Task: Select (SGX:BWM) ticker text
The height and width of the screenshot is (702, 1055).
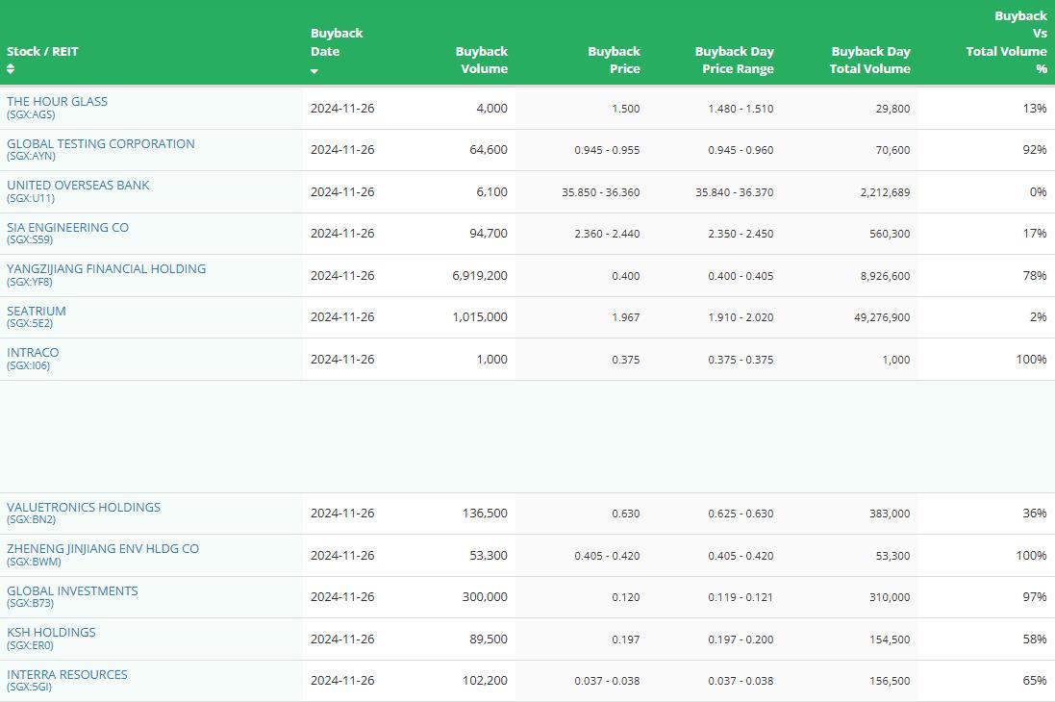Action: [x=34, y=562]
